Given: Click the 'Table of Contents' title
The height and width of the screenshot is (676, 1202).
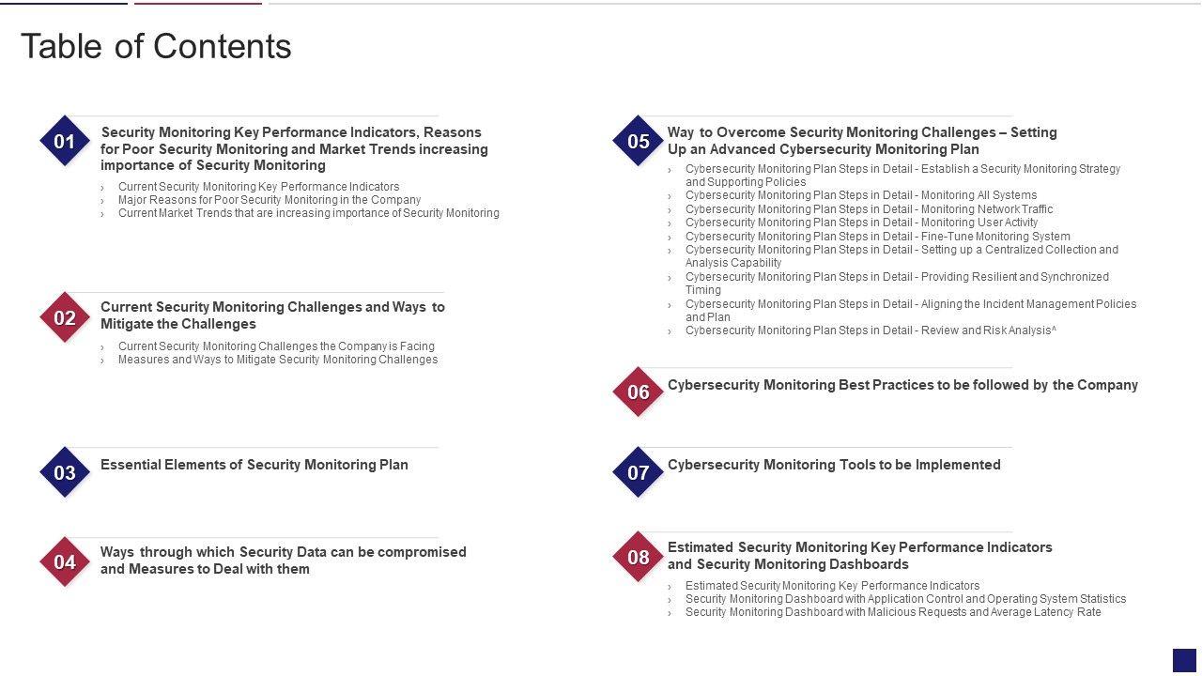Looking at the screenshot, I should (156, 46).
